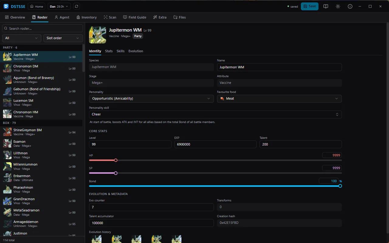
Task: Switch to the Overview tab
Action: pos(15,17)
